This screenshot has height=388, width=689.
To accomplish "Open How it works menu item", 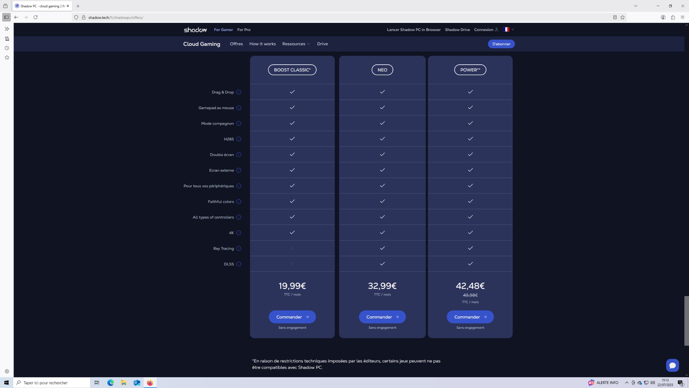I will pos(262,44).
